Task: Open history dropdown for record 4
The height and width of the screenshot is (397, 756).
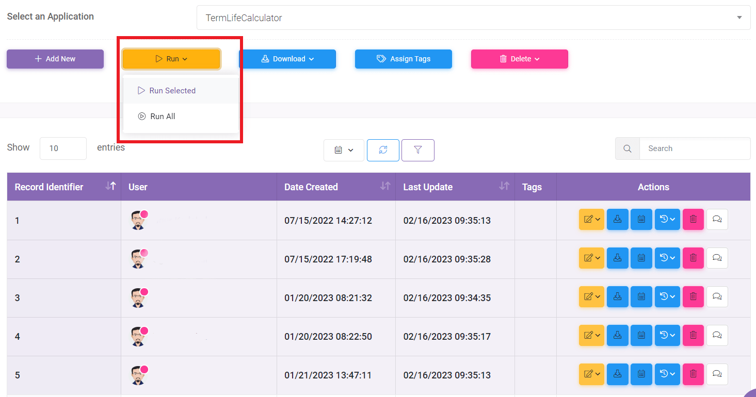Action: pos(667,335)
